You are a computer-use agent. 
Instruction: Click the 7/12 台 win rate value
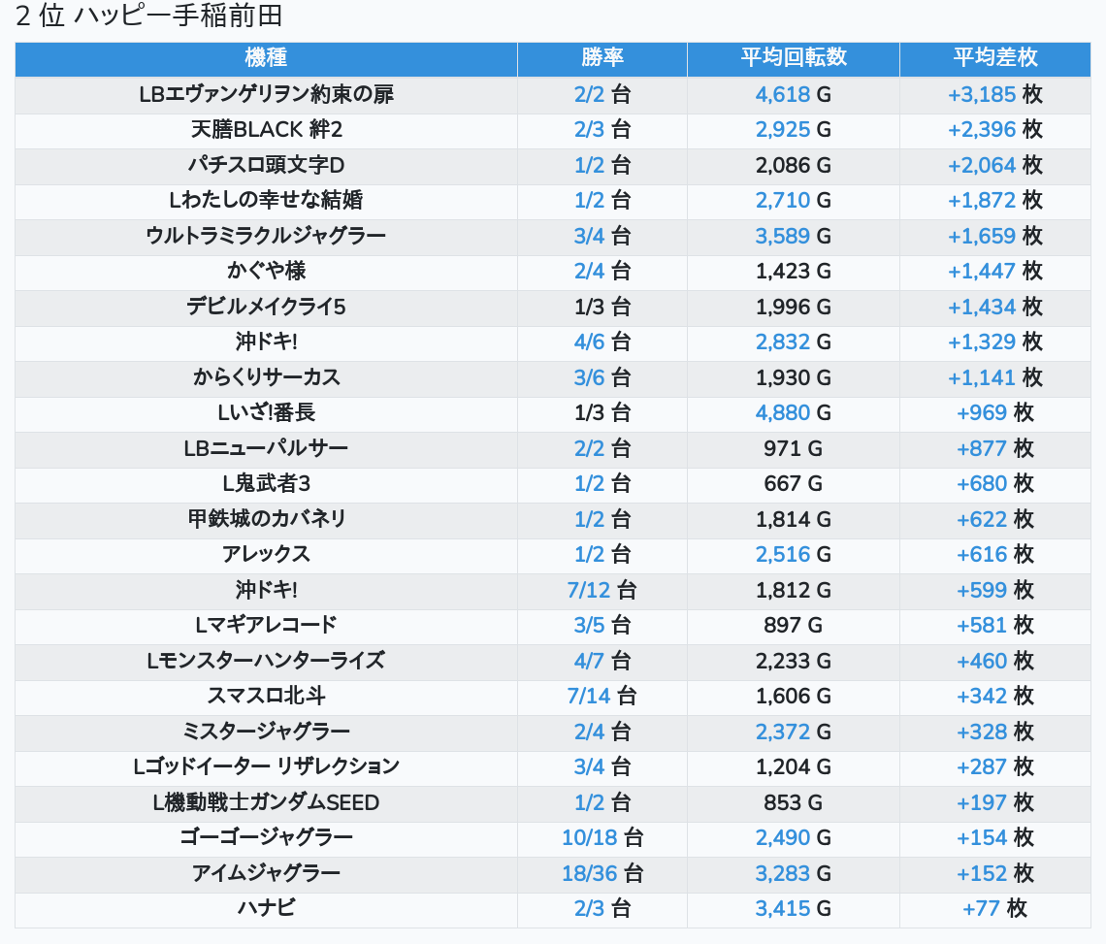602,590
